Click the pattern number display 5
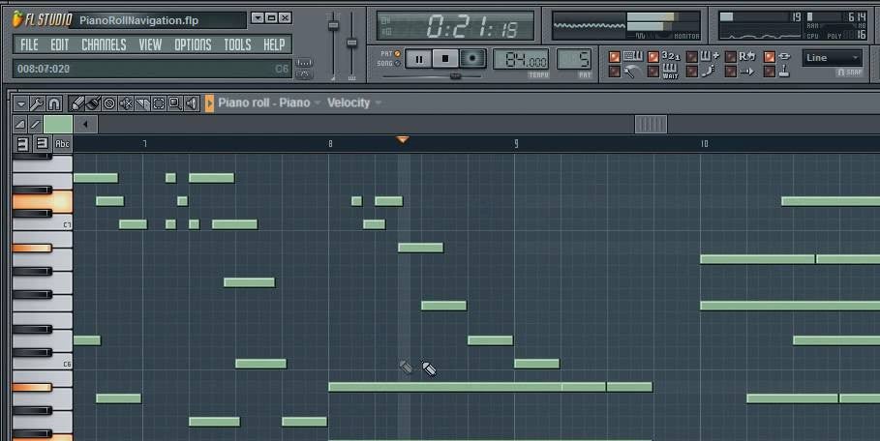880x441 pixels. click(574, 60)
